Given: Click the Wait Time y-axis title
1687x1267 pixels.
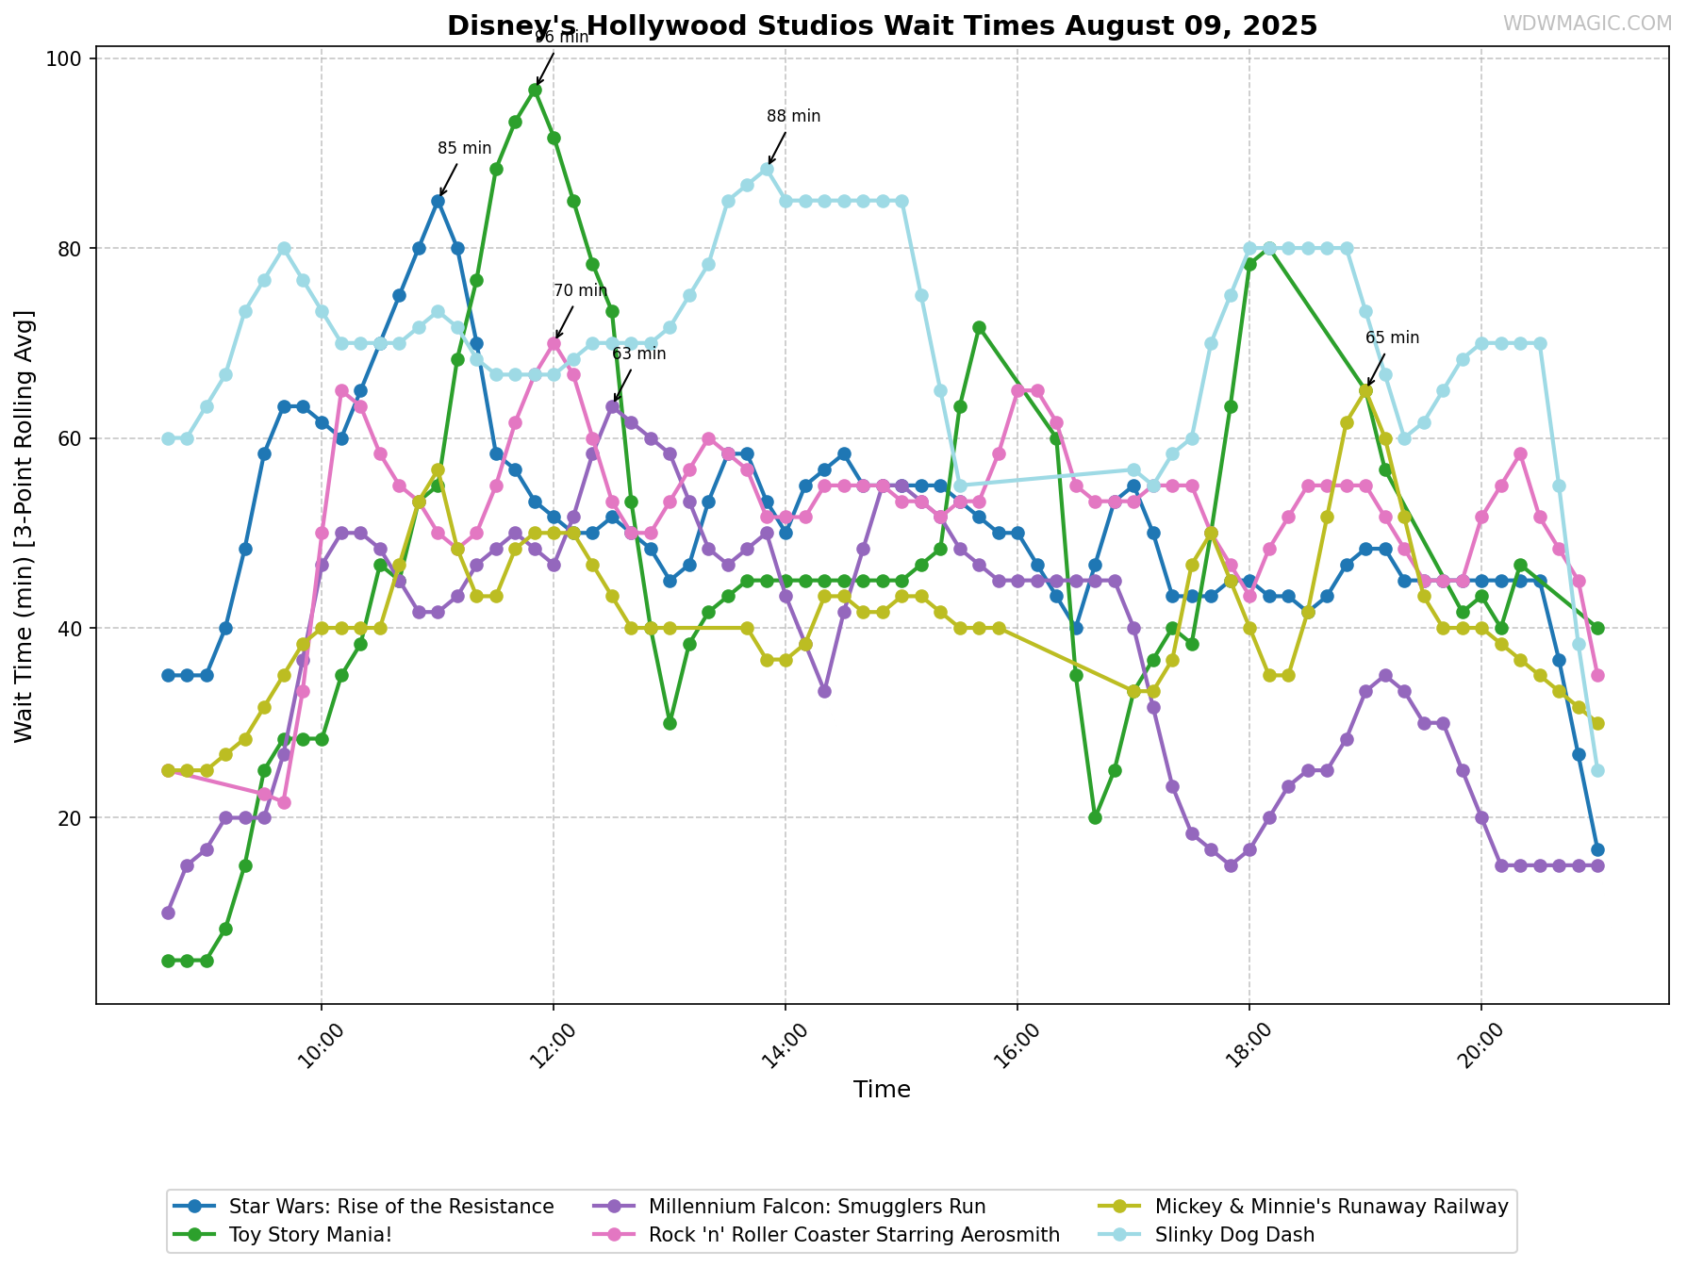Looking at the screenshot, I should click(25, 525).
